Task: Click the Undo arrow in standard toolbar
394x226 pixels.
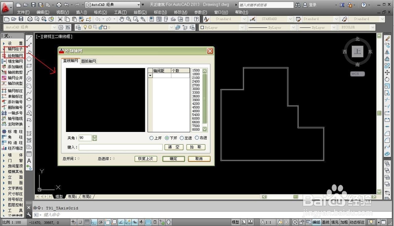Action: pyautogui.click(x=98, y=19)
